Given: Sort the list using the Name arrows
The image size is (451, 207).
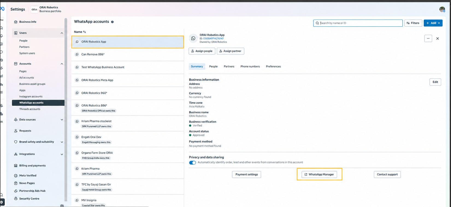Looking at the screenshot, I should (x=84, y=32).
